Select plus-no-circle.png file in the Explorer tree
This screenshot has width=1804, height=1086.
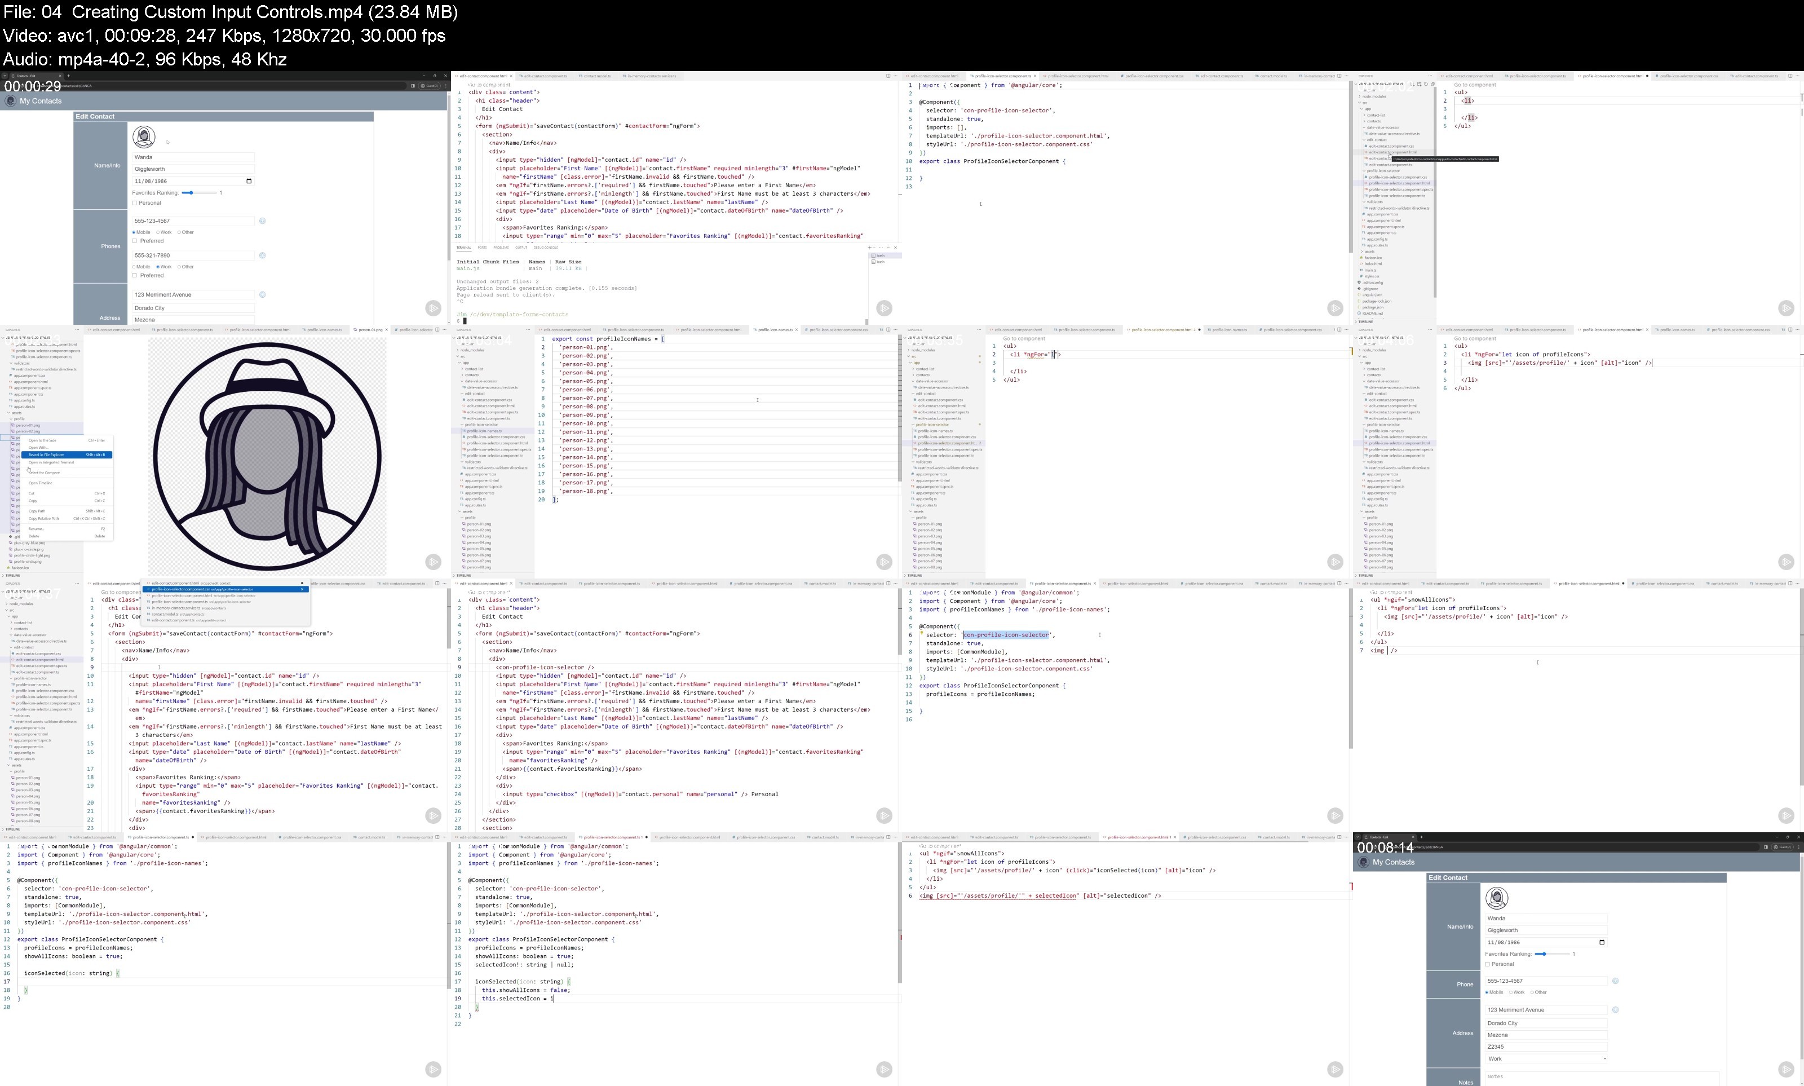click(29, 549)
